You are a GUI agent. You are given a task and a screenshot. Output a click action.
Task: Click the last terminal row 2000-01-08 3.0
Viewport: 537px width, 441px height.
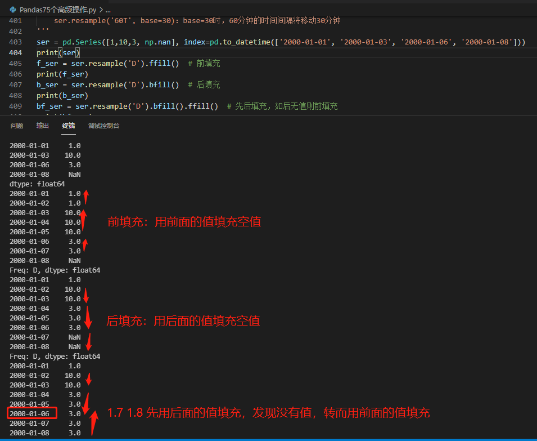[45, 433]
